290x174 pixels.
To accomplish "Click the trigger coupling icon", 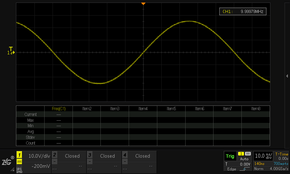I will [x=248, y=154].
